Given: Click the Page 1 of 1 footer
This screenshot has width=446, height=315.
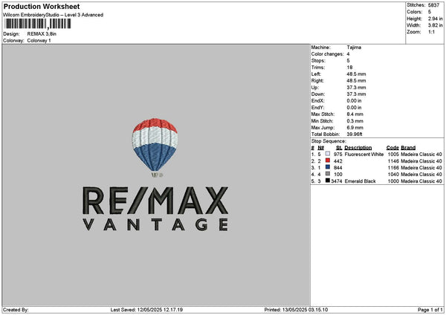Looking at the screenshot, I should pyautogui.click(x=430, y=310).
